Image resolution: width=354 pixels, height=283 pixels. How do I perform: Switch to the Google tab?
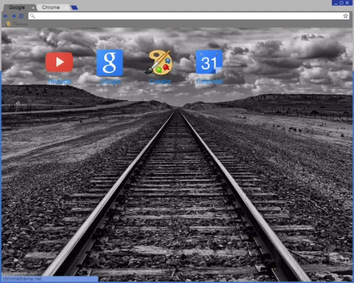[x=17, y=7]
